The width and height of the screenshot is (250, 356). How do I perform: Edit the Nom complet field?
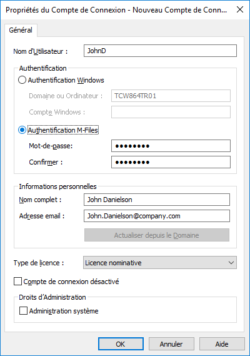tap(157, 200)
